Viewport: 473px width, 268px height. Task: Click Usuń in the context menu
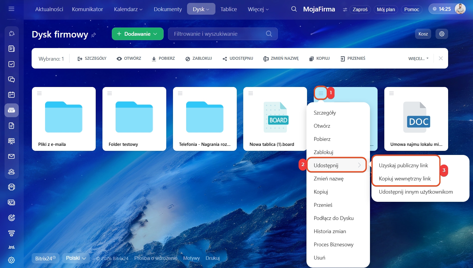pyautogui.click(x=319, y=258)
